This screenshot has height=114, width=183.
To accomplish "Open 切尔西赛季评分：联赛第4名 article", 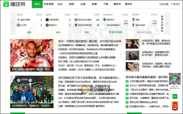I will pos(88,45).
